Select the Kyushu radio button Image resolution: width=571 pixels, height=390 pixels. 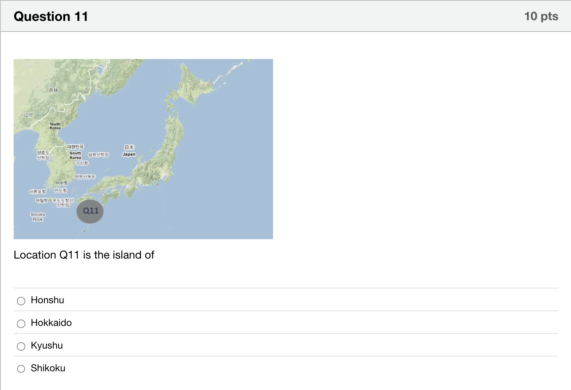[x=21, y=346]
